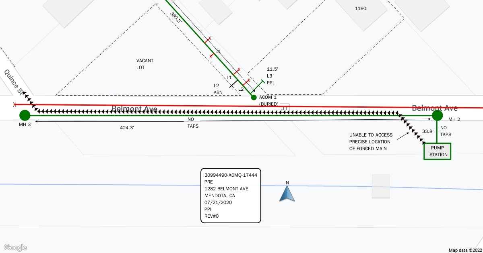Image resolution: width=483 pixels, height=253 pixels.
Task: Click the Map data ©2022 attribution
Action: (465, 250)
